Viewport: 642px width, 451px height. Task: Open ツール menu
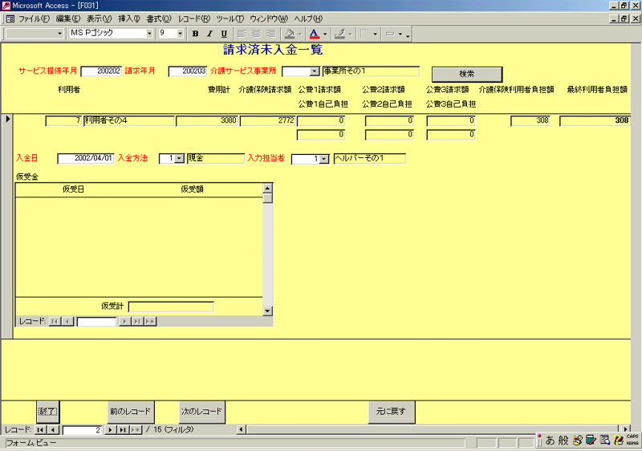coord(230,18)
